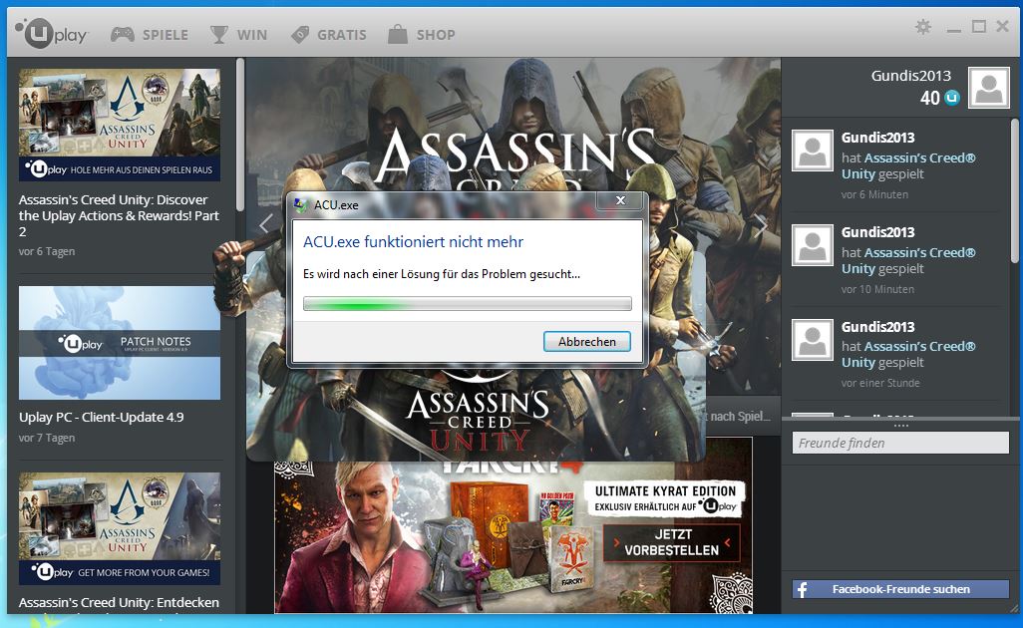The width and height of the screenshot is (1023, 628).
Task: Click 'Es wird nach einer Lösung' dialog message
Action: 441,274
